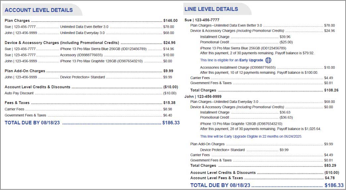Select the Line Level Details heading tab
346x190 pixels.
[211, 9]
